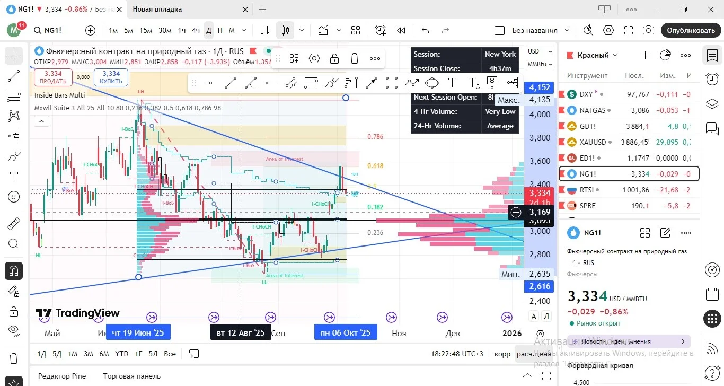
Task: Start bar replay mode
Action: click(401, 30)
